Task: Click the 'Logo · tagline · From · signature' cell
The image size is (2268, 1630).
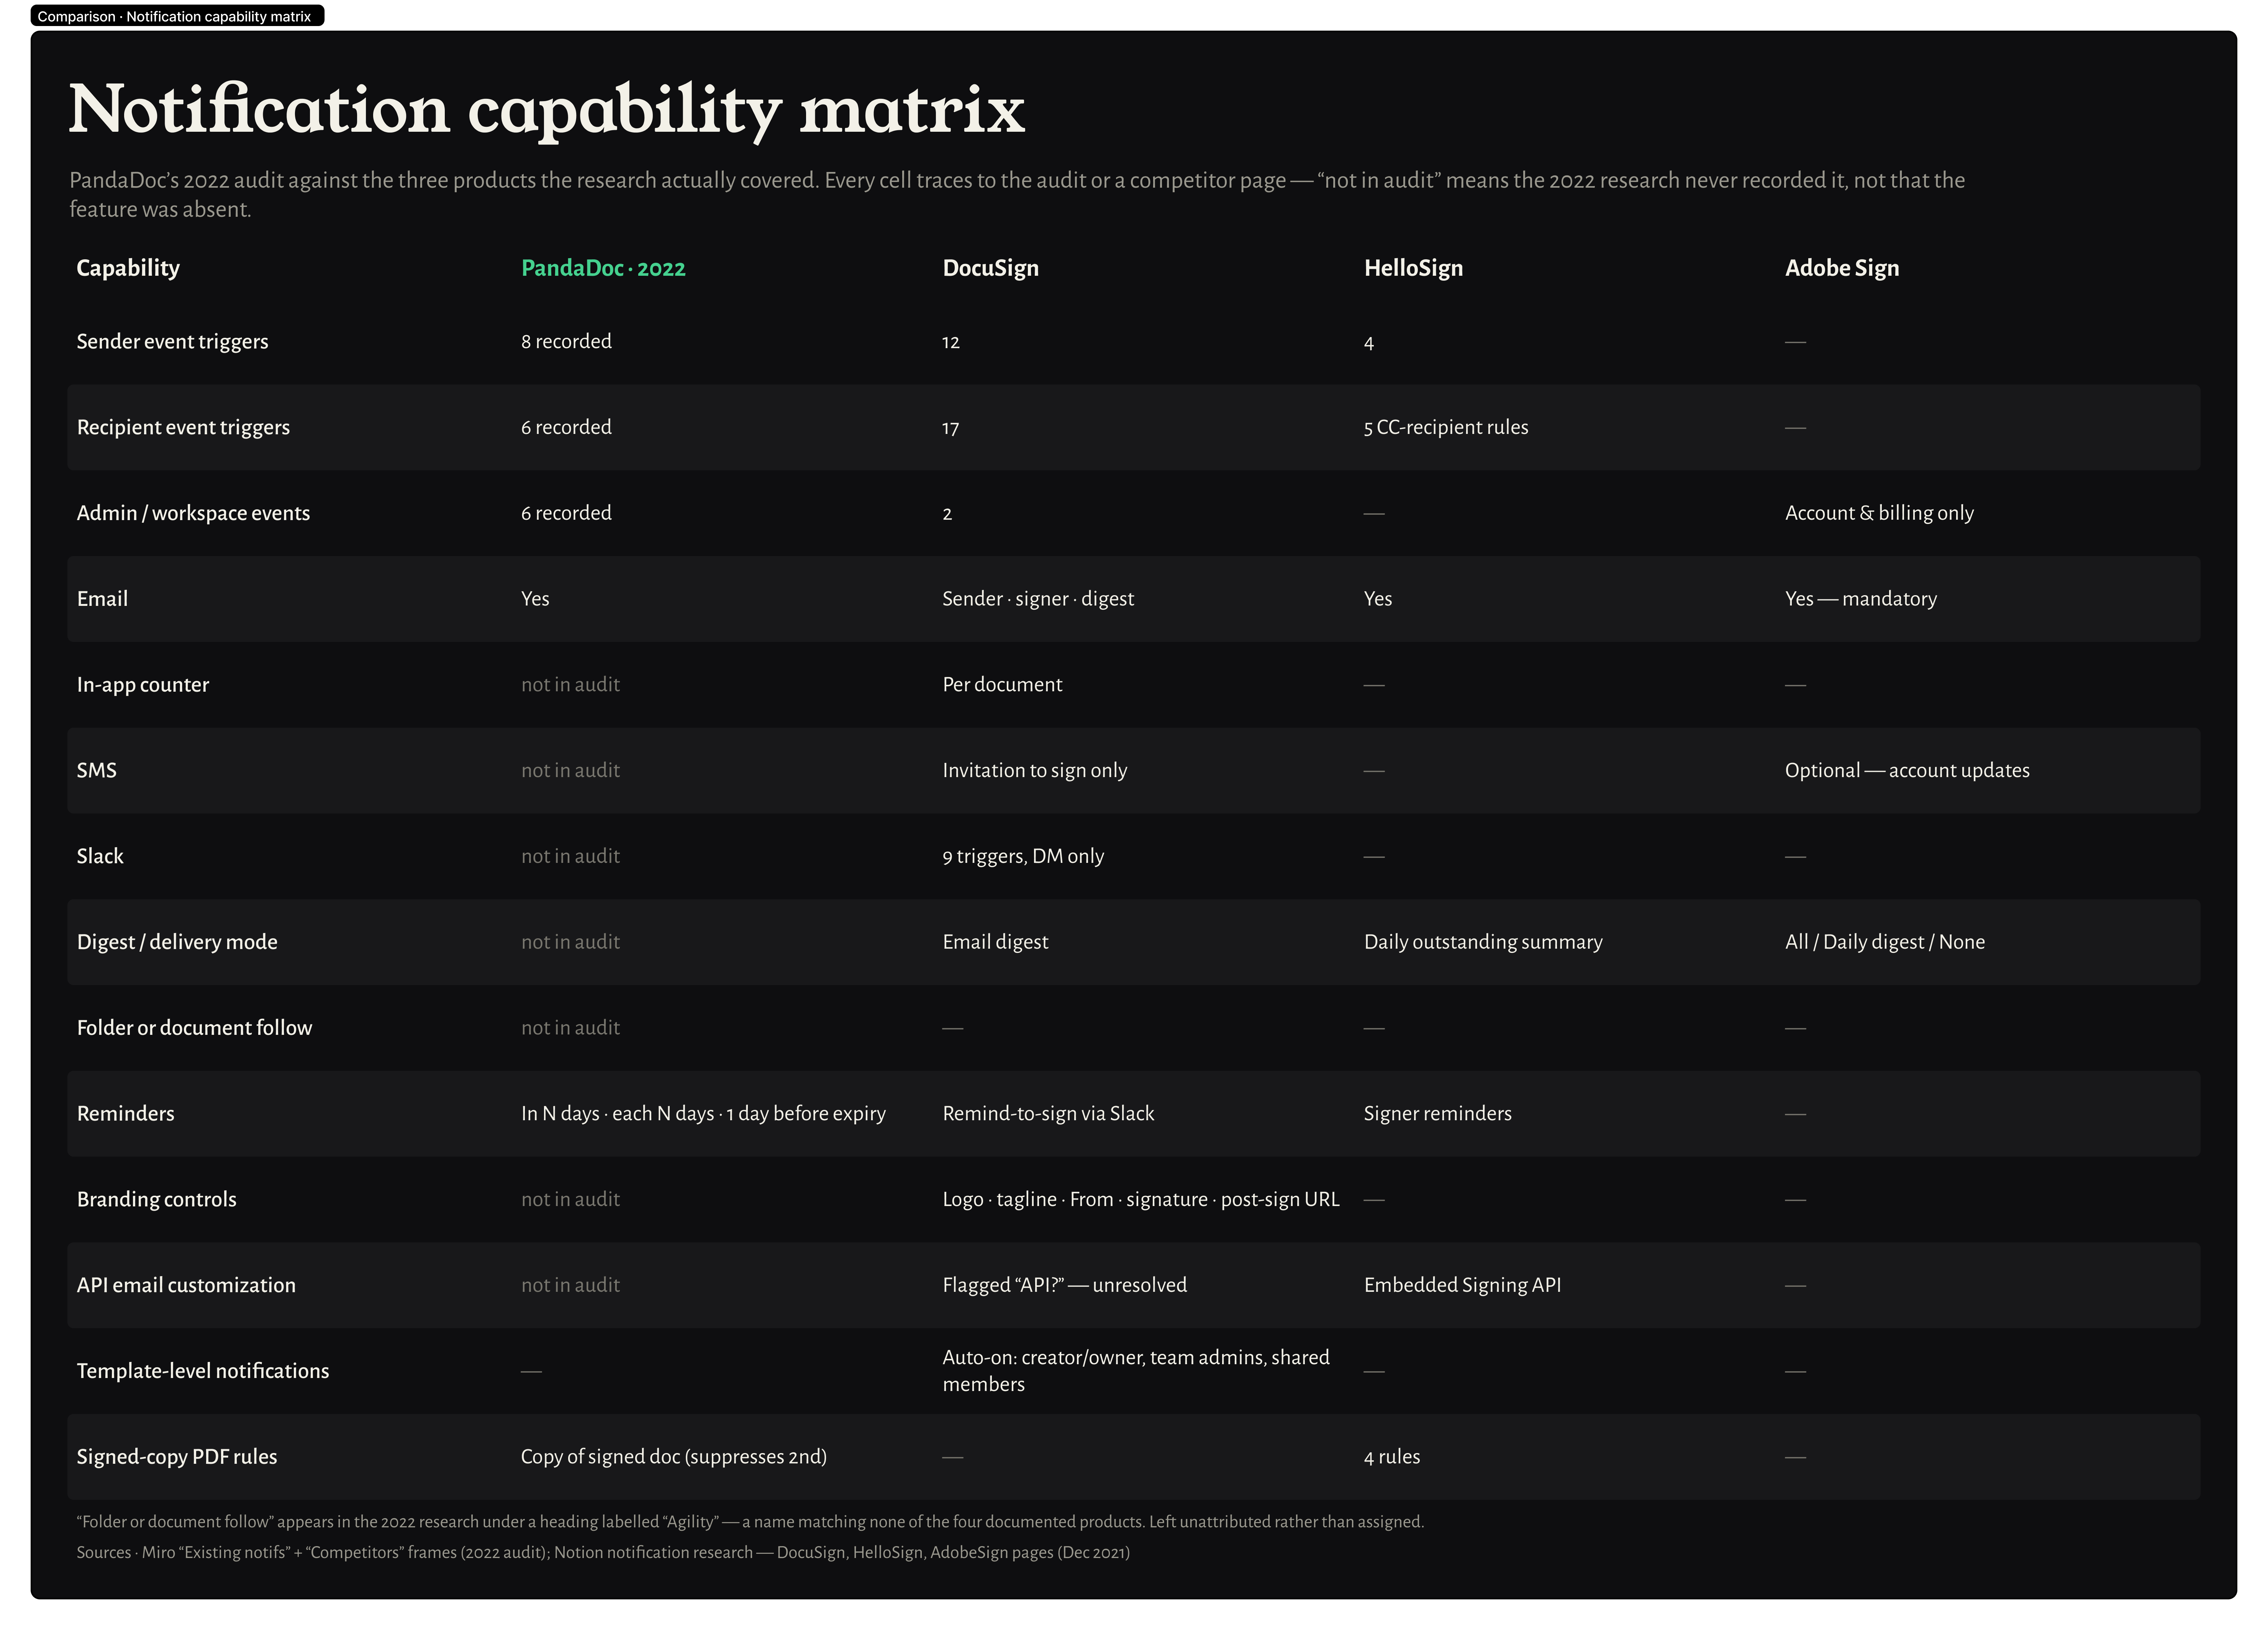Action: click(1140, 1200)
